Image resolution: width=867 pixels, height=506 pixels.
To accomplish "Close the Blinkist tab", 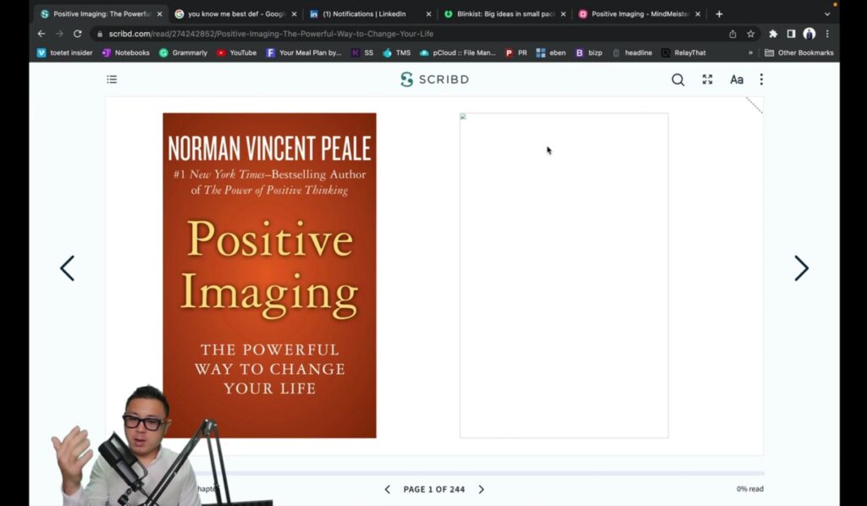I will (563, 14).
